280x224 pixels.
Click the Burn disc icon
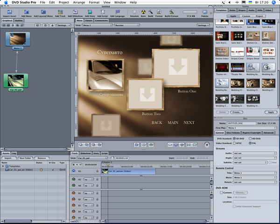144,12
